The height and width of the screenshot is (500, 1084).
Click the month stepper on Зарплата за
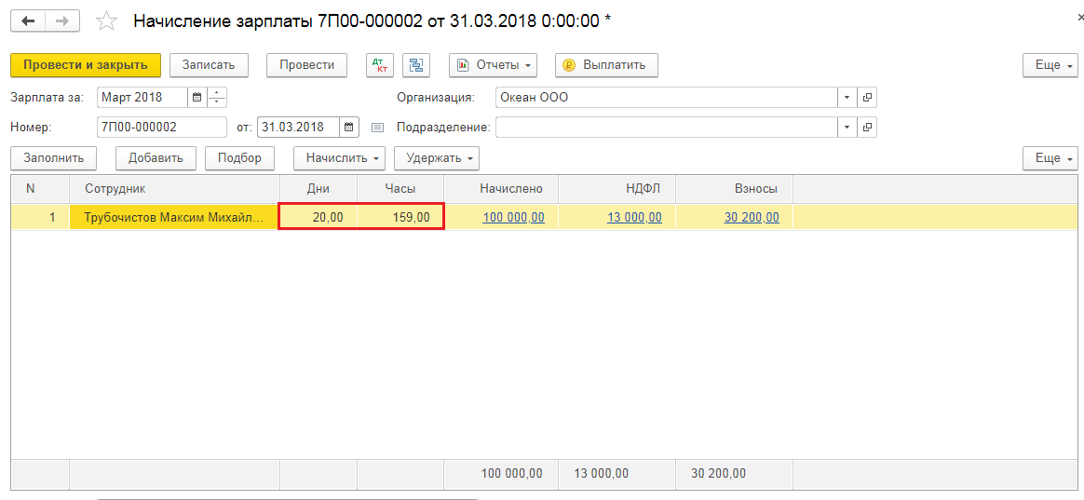tap(217, 97)
